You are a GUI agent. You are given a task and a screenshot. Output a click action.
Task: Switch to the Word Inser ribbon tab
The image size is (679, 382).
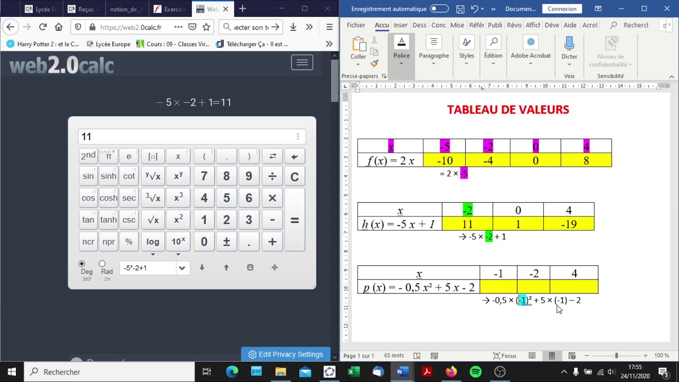coord(401,25)
